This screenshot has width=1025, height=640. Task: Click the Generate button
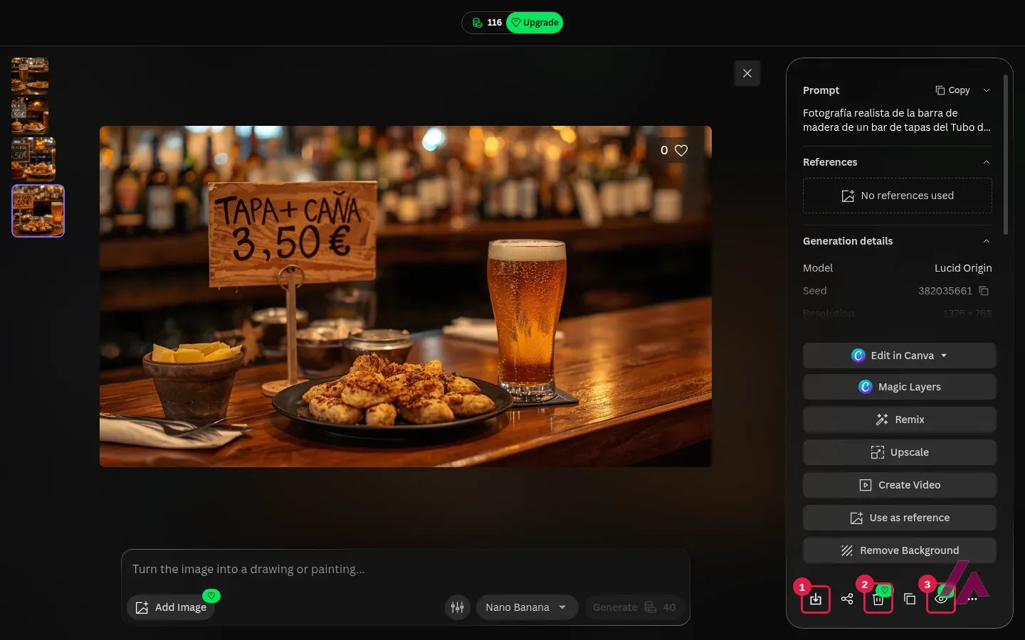pos(634,607)
